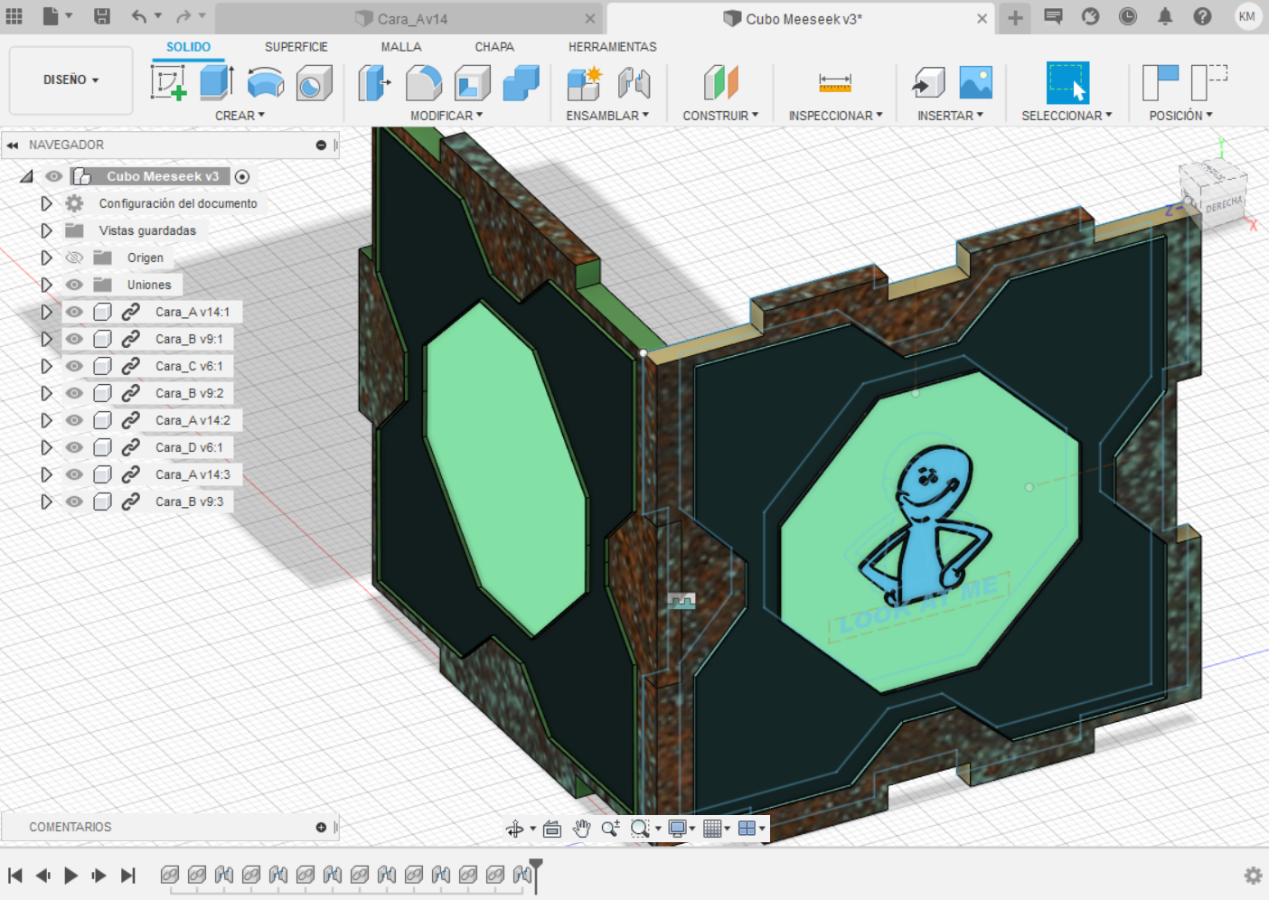This screenshot has height=900, width=1269.
Task: Hide the Cara_B v9:2 component
Action: pyautogui.click(x=74, y=393)
